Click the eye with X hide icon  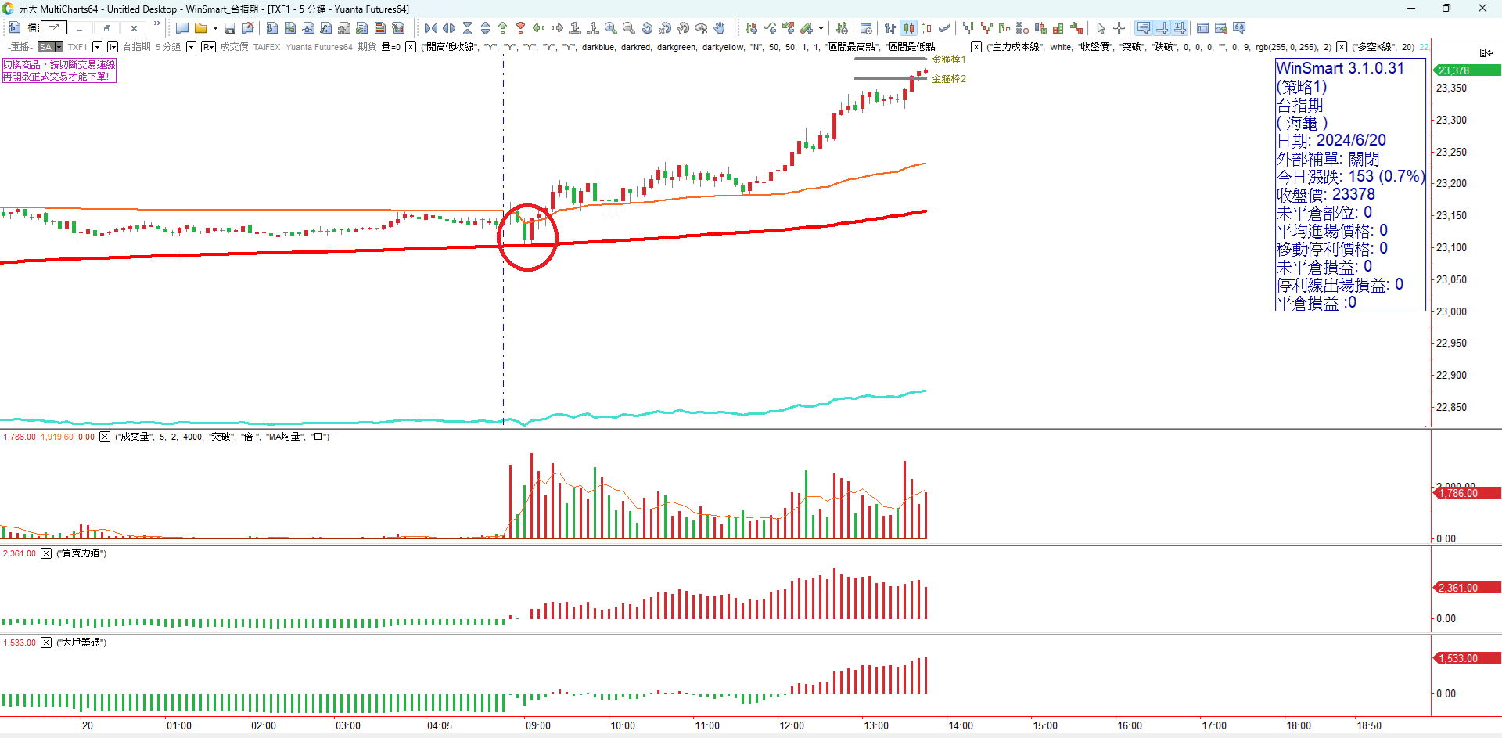[x=702, y=28]
